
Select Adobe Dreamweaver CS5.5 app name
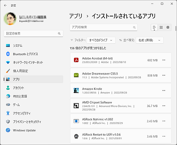[x=100, y=74]
